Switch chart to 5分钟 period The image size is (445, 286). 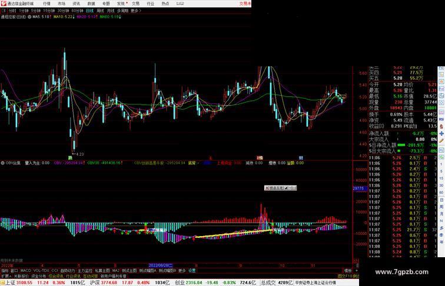pyautogui.click(x=35, y=11)
